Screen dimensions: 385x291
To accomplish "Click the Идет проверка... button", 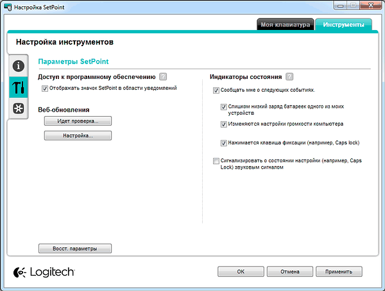I will pyautogui.click(x=78, y=121).
